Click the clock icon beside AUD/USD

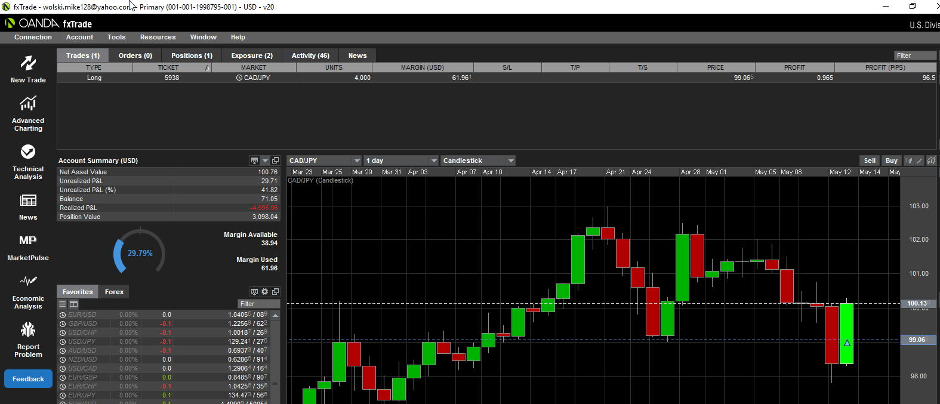point(63,350)
